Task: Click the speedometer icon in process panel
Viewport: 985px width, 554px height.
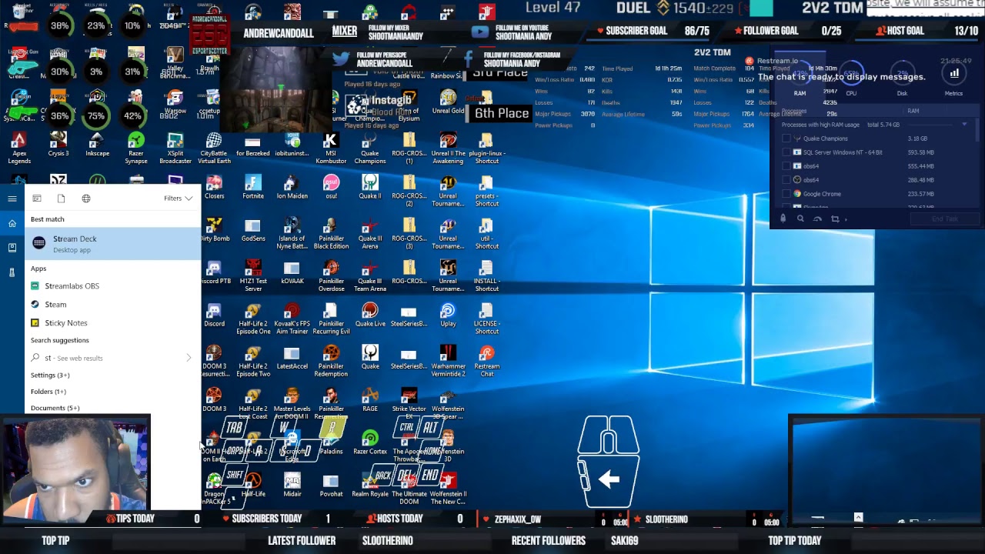Action: (x=817, y=219)
